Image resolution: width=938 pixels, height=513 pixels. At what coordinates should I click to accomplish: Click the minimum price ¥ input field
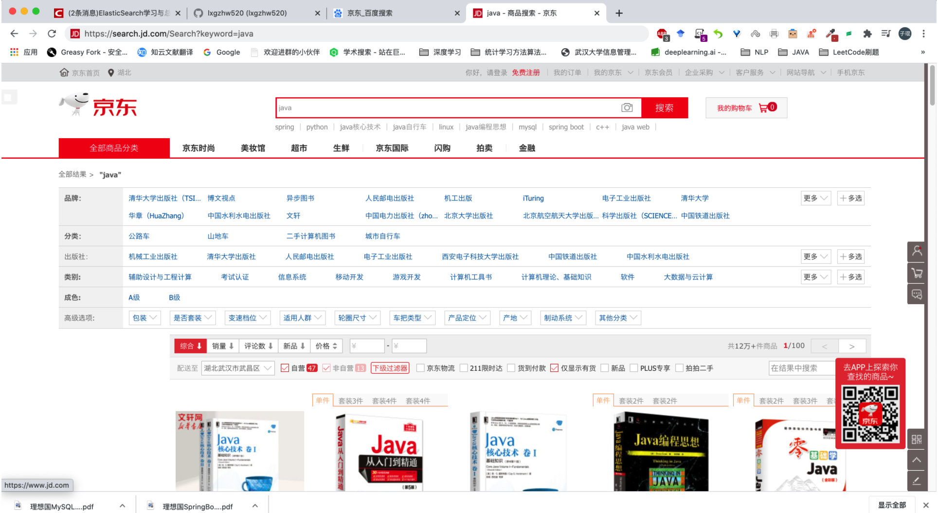click(x=368, y=346)
